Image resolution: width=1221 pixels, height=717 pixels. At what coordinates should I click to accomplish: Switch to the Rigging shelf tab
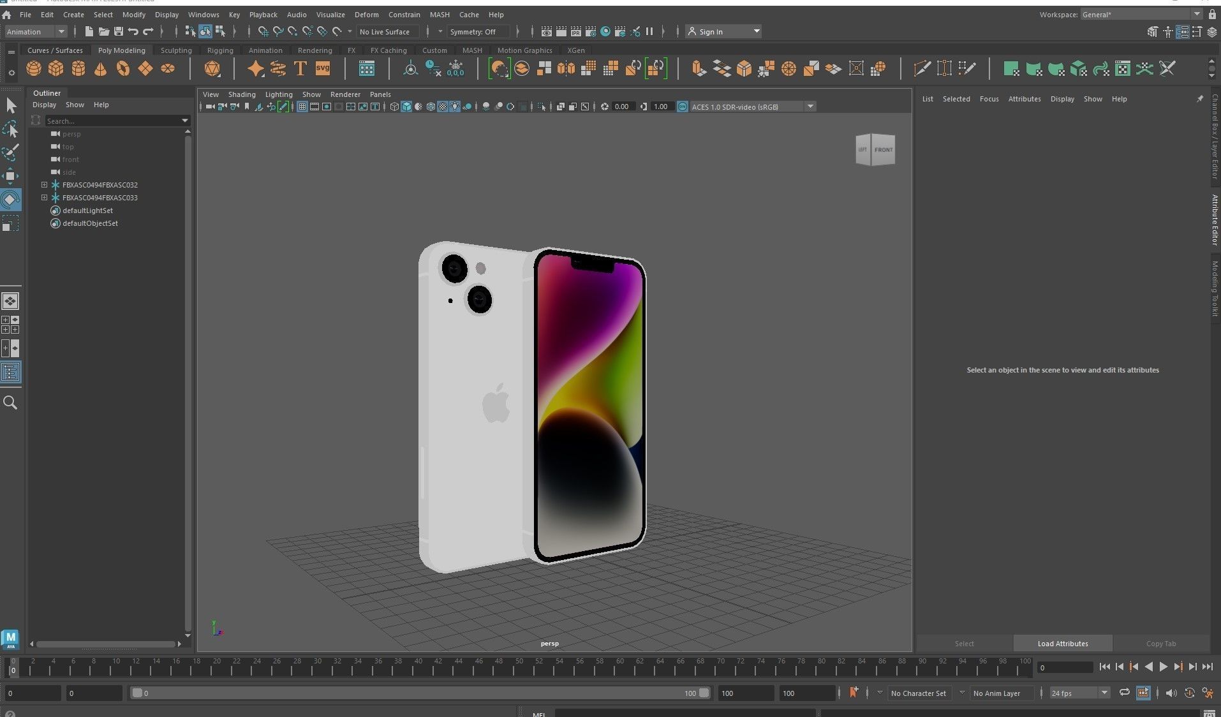pyautogui.click(x=220, y=50)
